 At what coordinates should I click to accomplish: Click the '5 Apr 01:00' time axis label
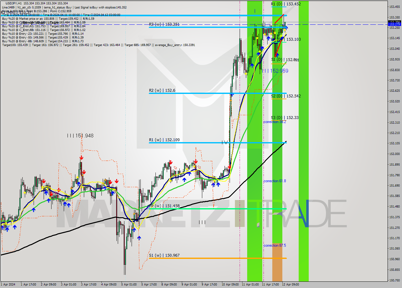pos(129,285)
